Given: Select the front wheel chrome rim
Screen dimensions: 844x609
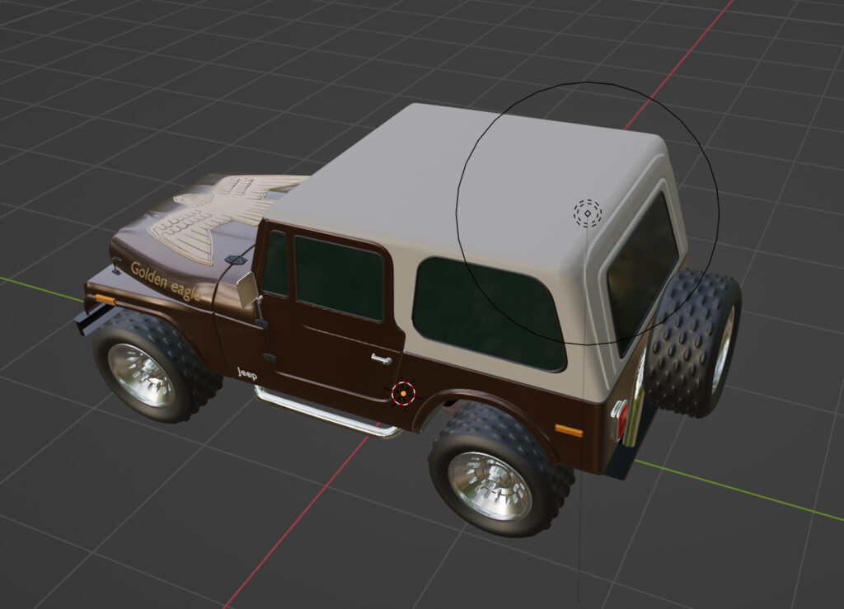Looking at the screenshot, I should click(x=141, y=375).
